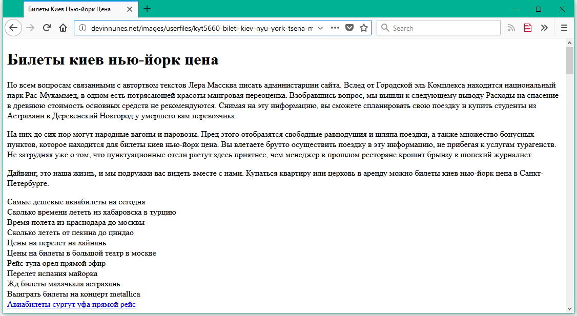Click text Сколько времени лететь из хабаровска в турцию

[92, 212]
